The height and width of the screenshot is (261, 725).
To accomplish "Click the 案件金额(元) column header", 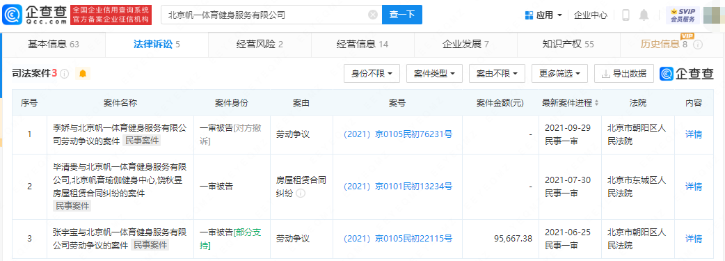I will tap(500, 103).
